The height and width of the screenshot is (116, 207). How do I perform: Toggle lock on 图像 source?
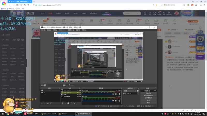[x=80, y=94]
